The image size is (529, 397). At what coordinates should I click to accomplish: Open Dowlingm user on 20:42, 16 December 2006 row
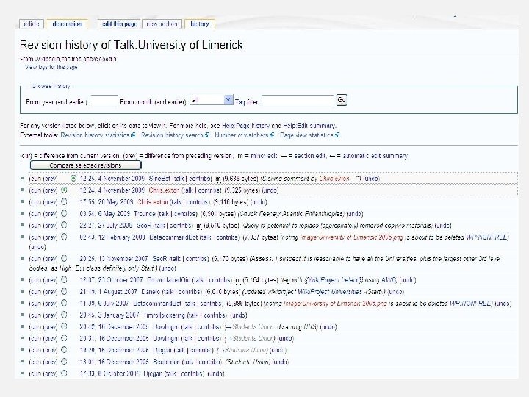pos(165,326)
